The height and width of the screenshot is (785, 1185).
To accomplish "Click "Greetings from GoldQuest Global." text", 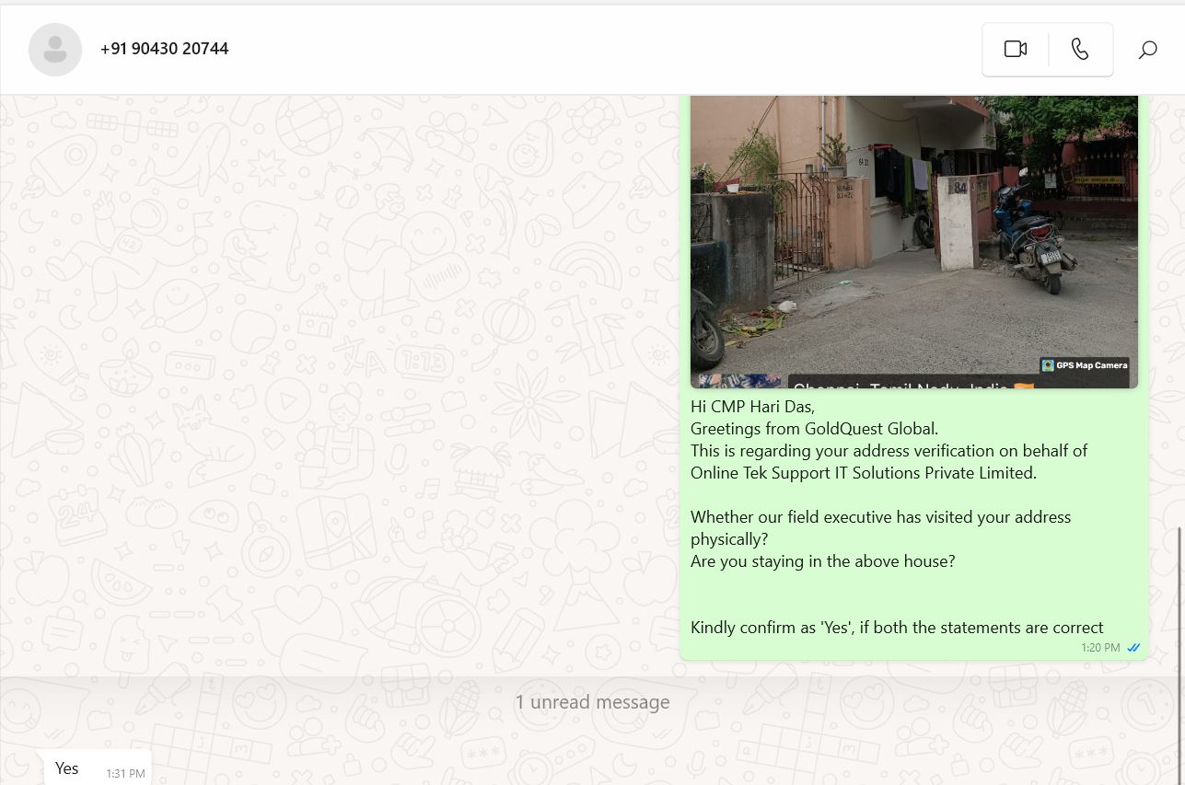I will (815, 428).
